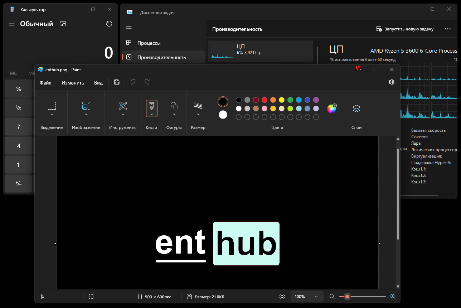Screen dimensions: 461x308
Task: Open Paint settings gear icon
Action: tap(392, 82)
